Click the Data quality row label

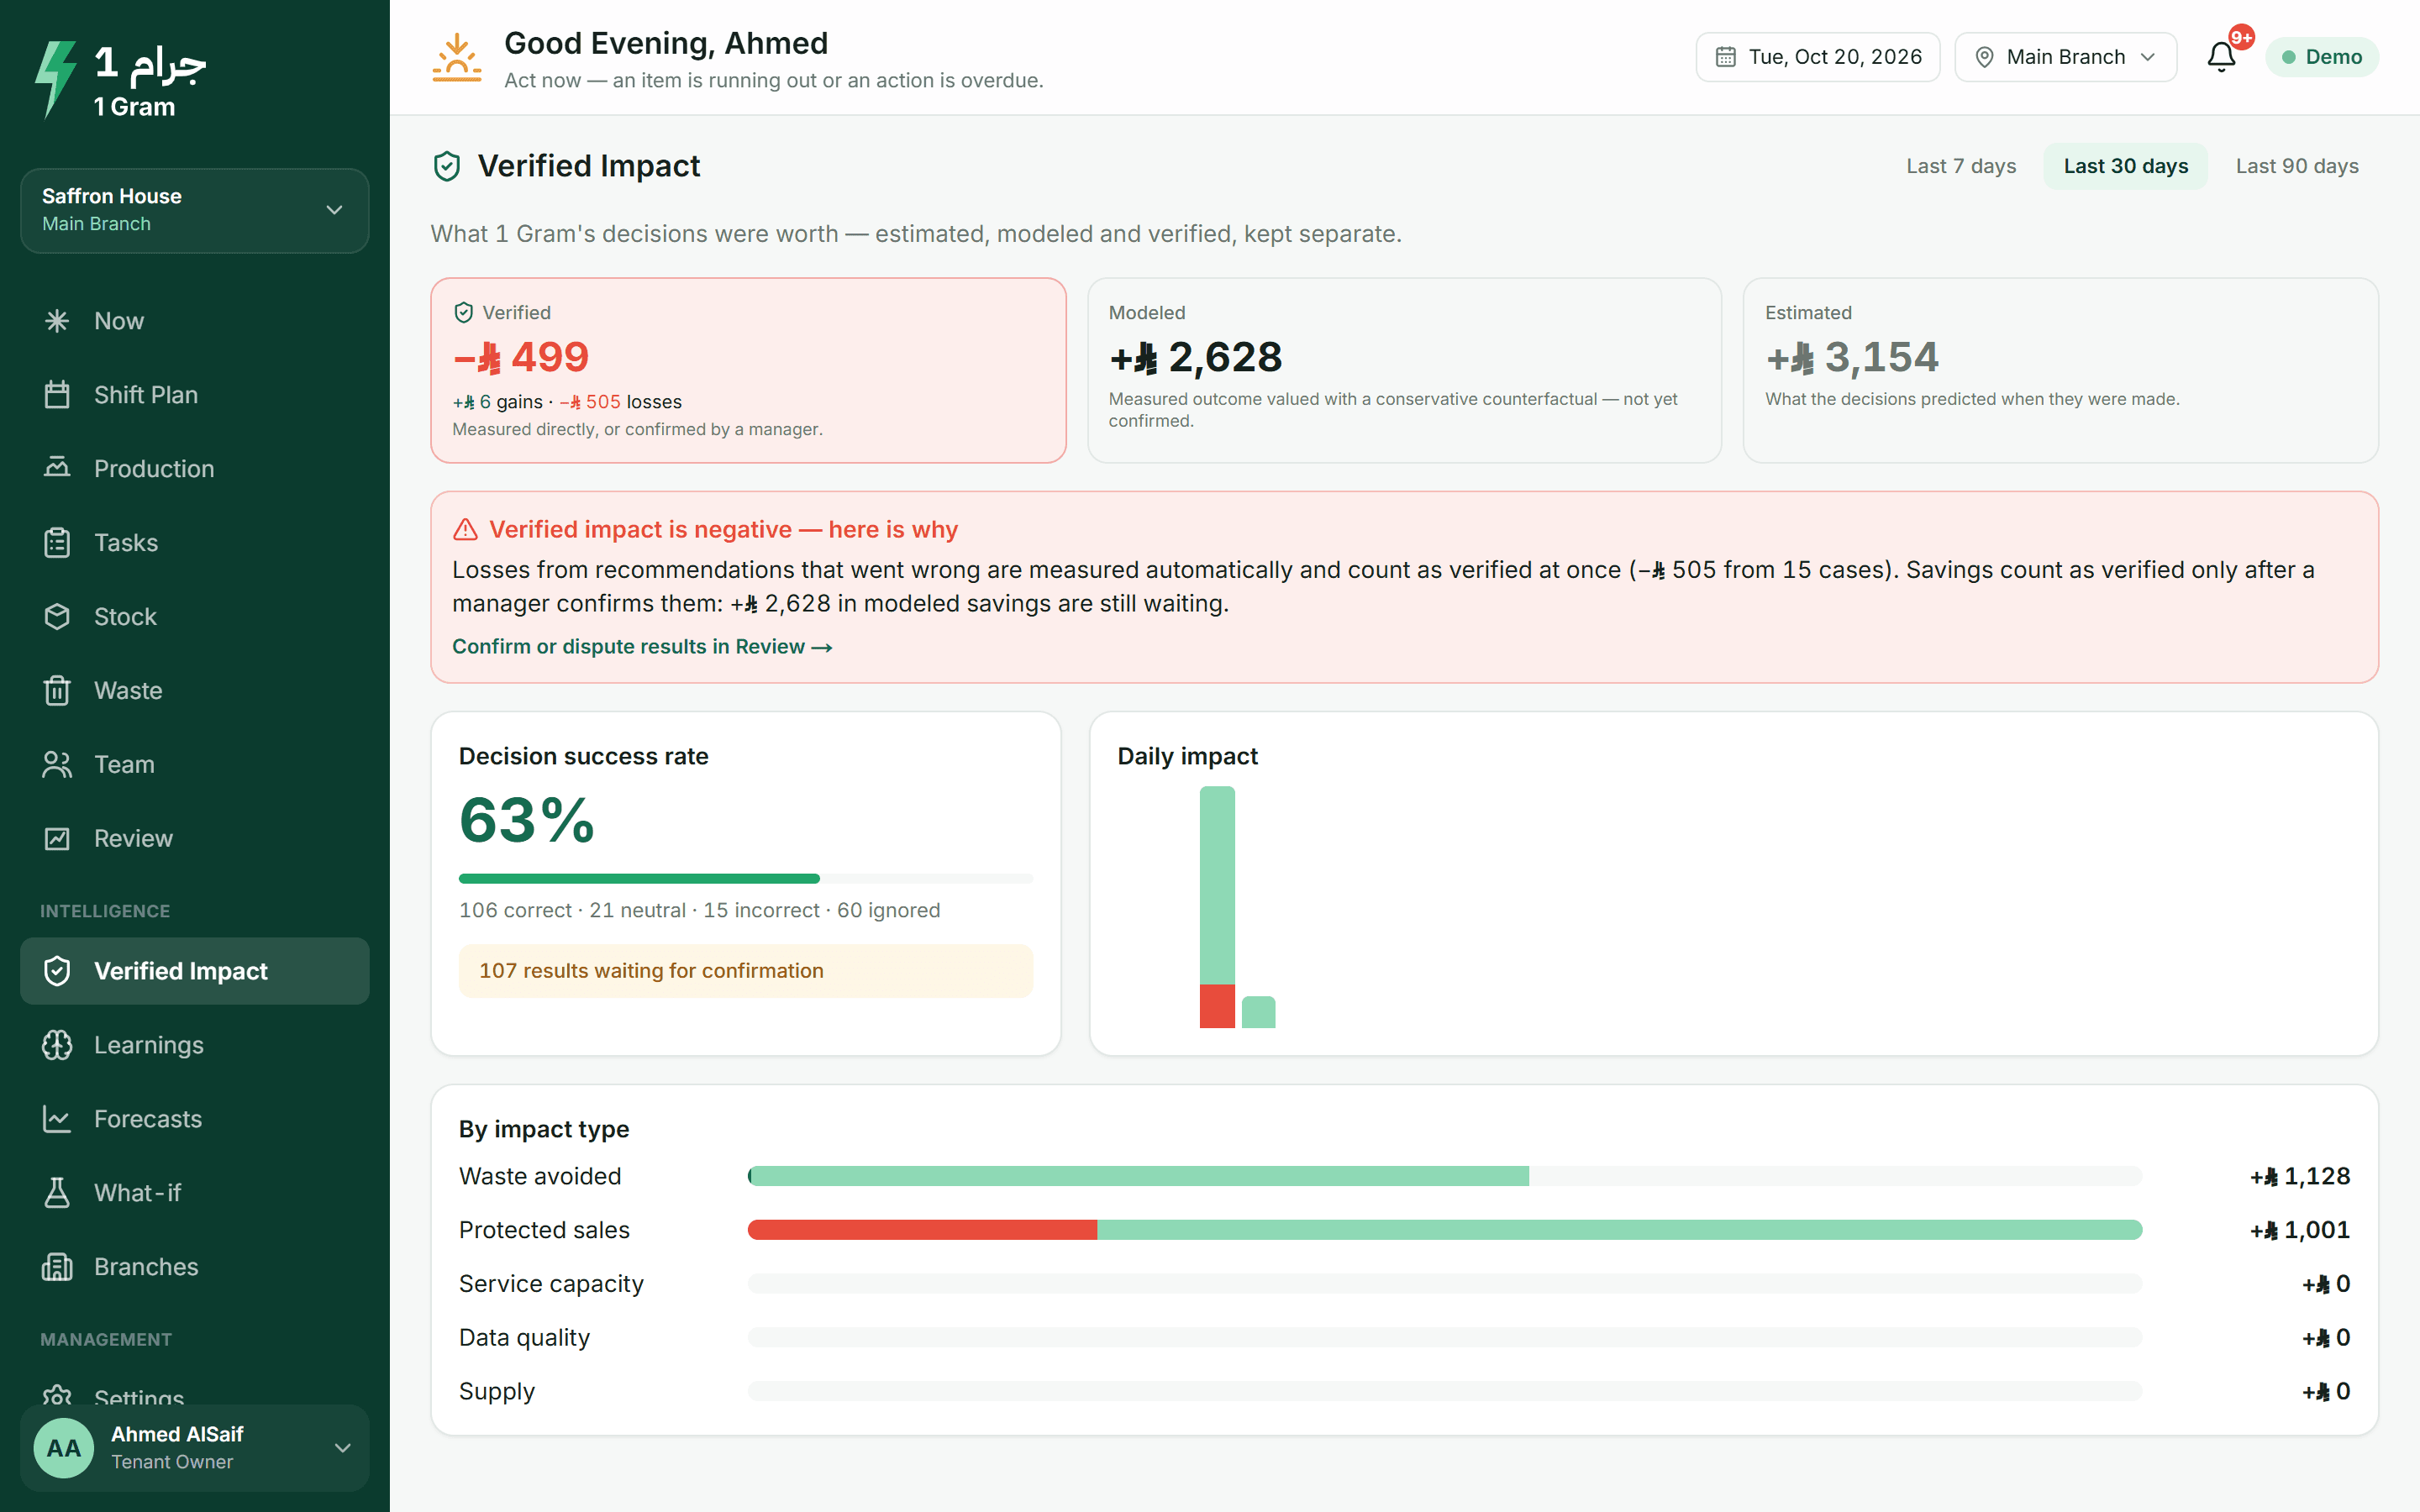coord(524,1338)
